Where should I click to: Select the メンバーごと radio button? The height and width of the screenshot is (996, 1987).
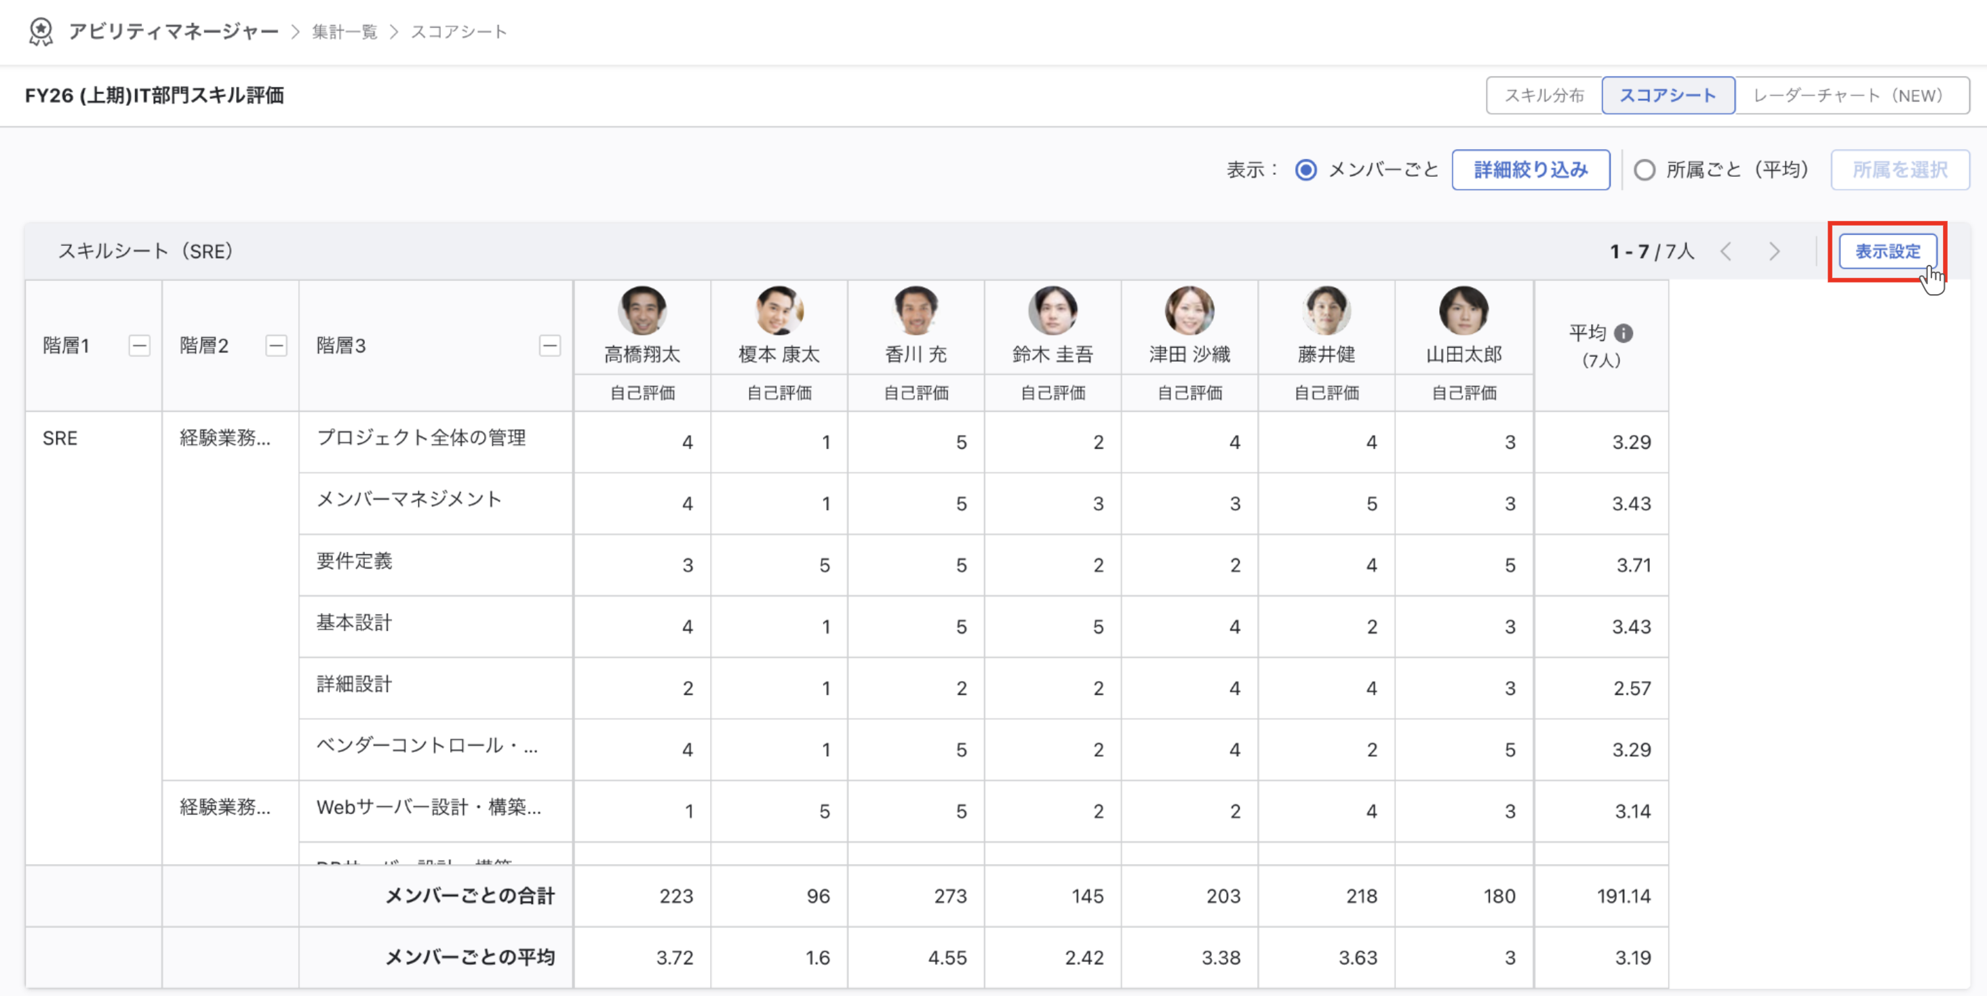pos(1305,169)
